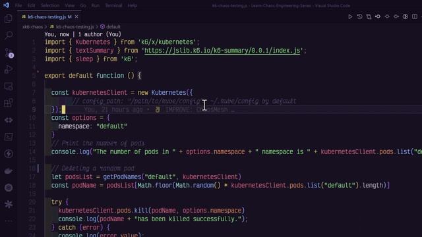Click the 'try {' line
422x237 pixels.
coord(60,202)
